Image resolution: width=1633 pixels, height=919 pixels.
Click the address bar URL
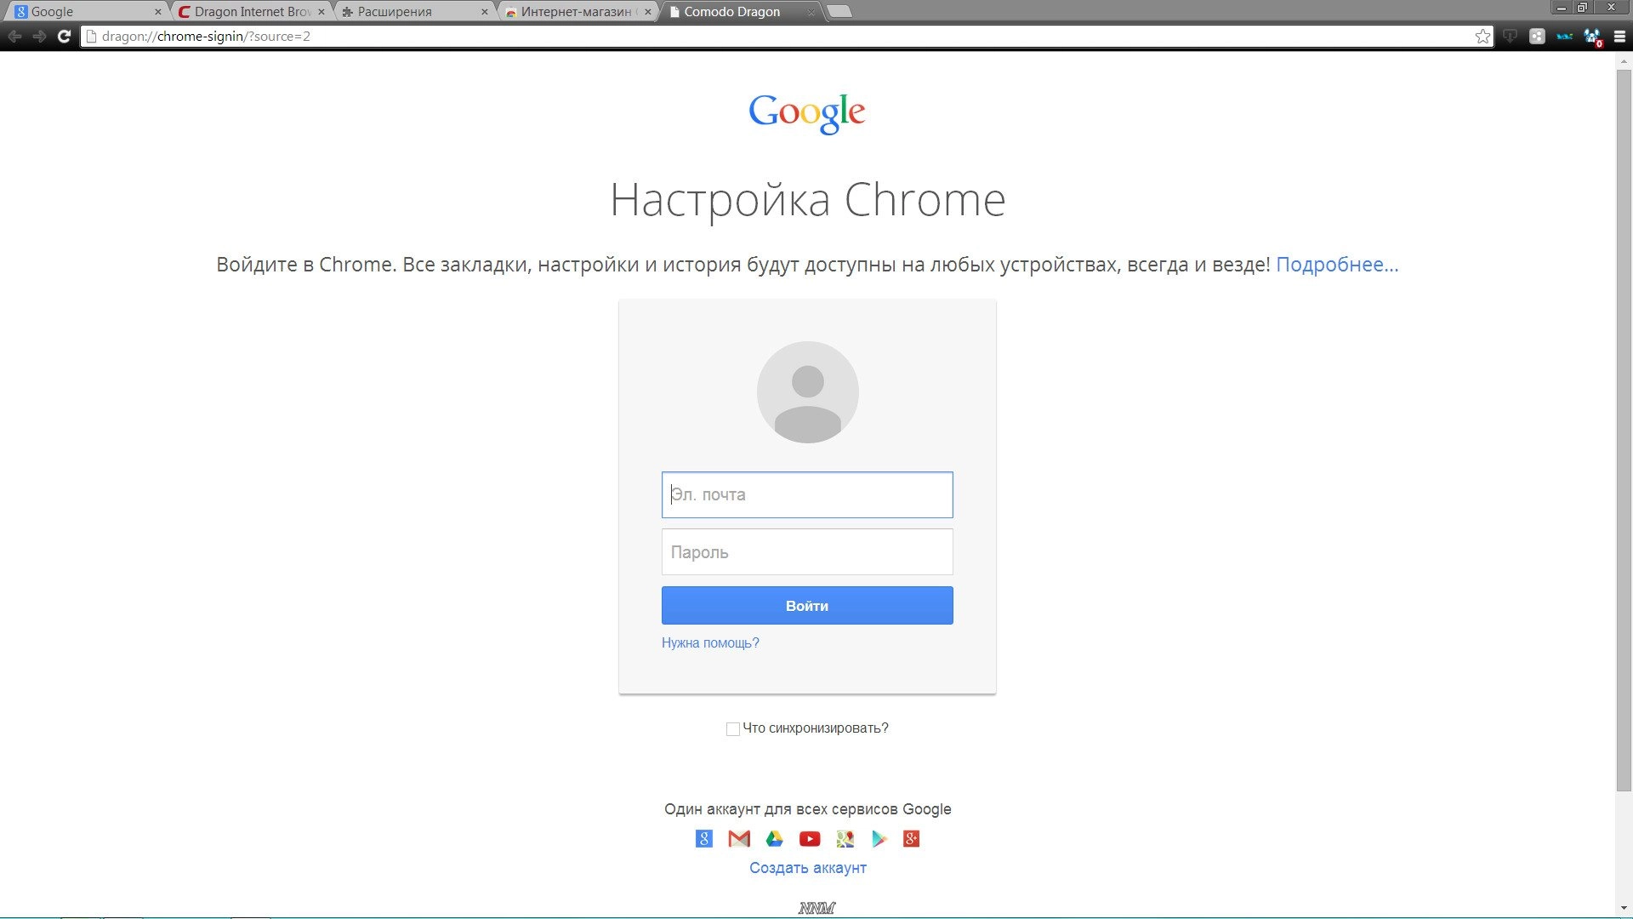click(x=206, y=37)
